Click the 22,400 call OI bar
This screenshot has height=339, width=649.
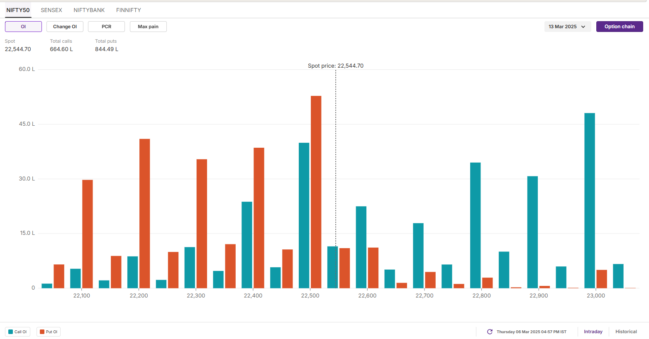point(247,245)
